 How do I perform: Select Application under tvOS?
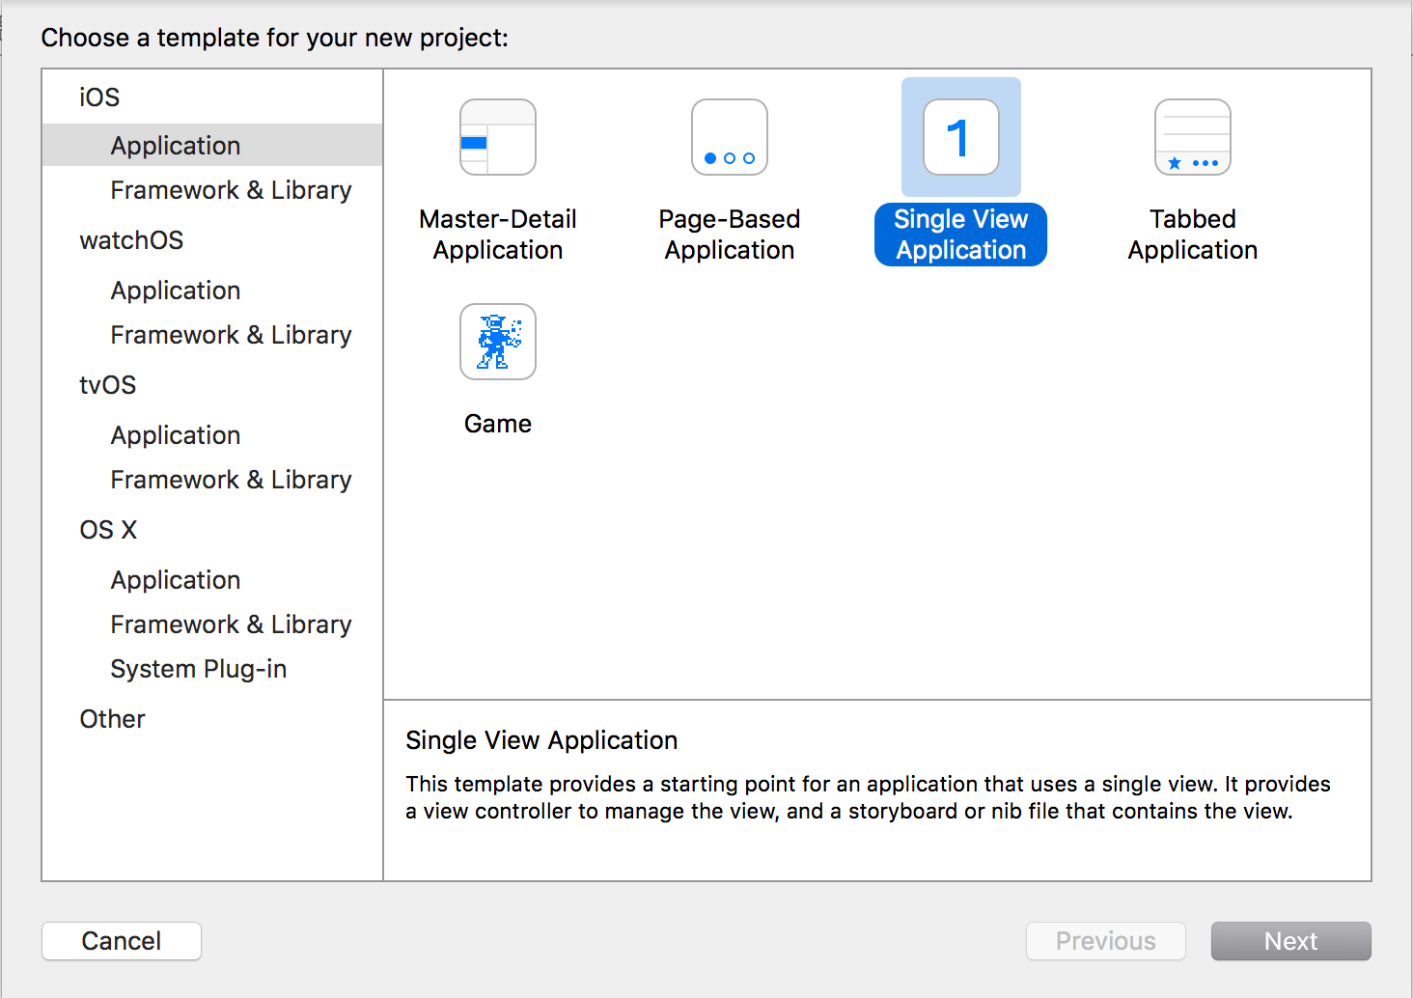click(x=176, y=435)
